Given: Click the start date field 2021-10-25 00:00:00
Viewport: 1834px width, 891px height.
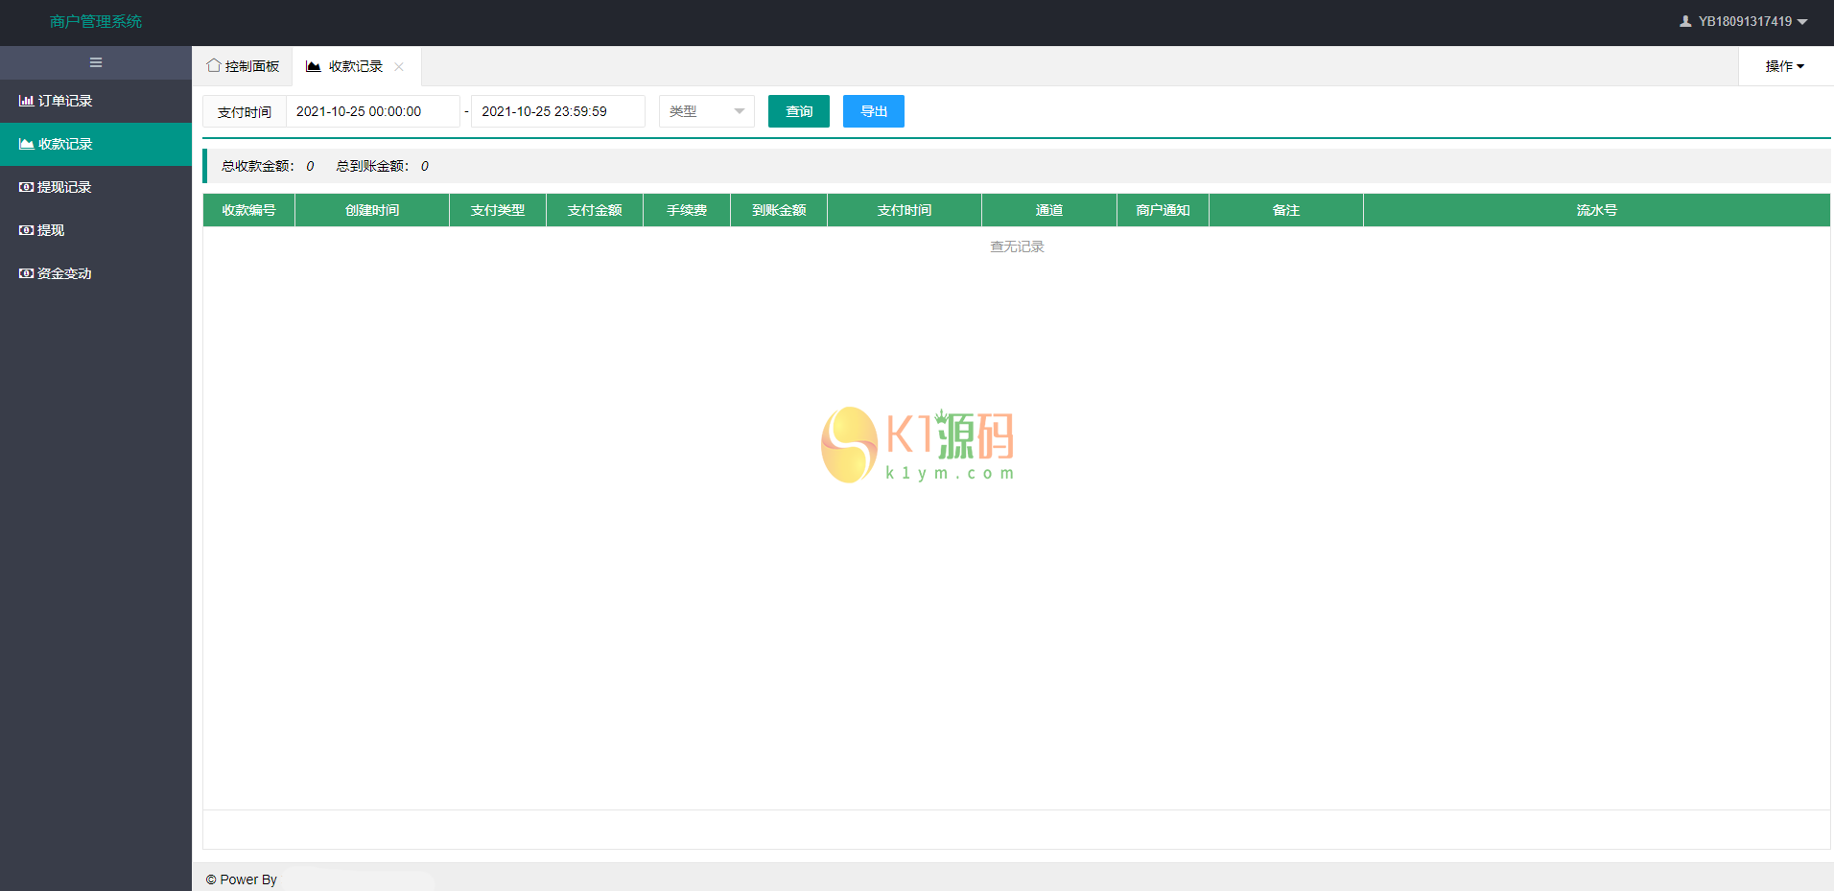Looking at the screenshot, I should coord(372,111).
